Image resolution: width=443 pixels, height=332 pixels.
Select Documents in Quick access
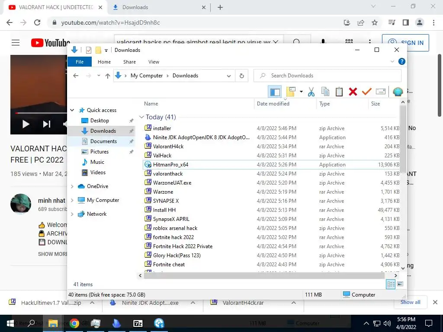[x=103, y=141]
